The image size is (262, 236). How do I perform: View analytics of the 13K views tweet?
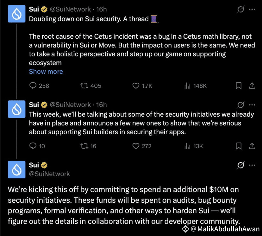click(187, 146)
